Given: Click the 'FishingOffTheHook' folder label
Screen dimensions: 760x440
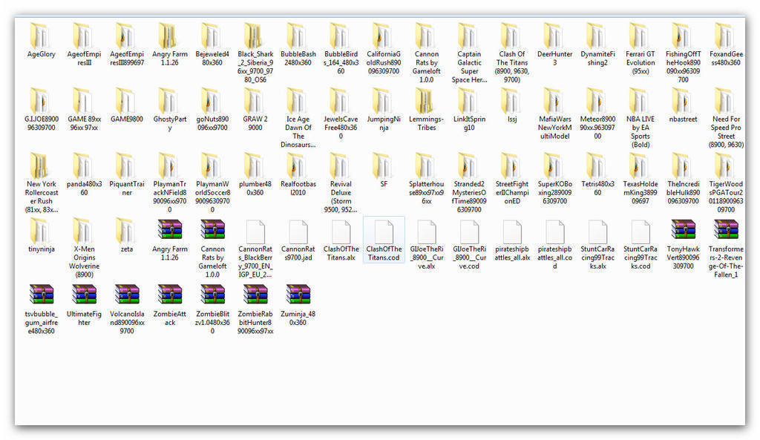Looking at the screenshot, I should point(683,67).
